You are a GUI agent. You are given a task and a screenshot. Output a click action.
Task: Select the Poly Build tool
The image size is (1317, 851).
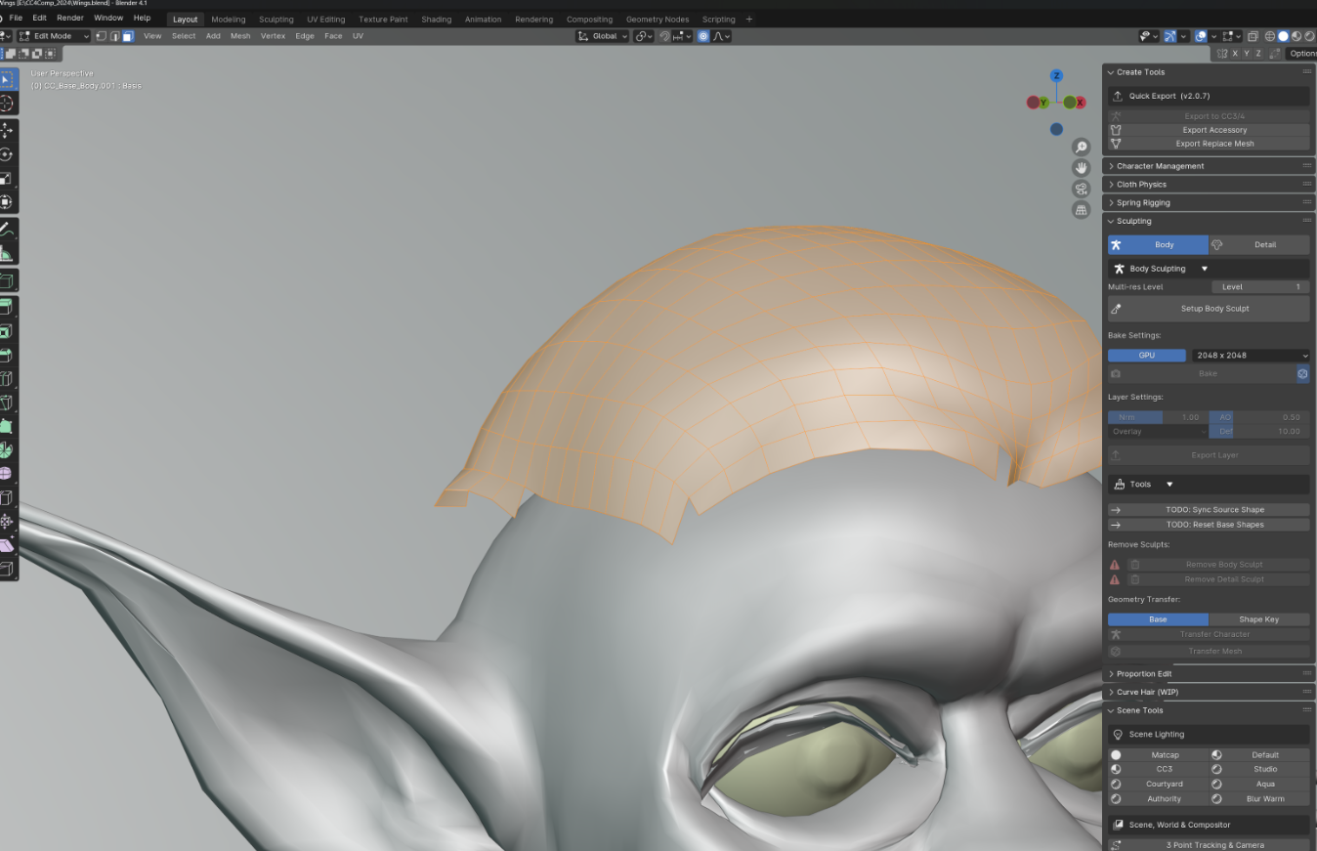click(x=7, y=426)
